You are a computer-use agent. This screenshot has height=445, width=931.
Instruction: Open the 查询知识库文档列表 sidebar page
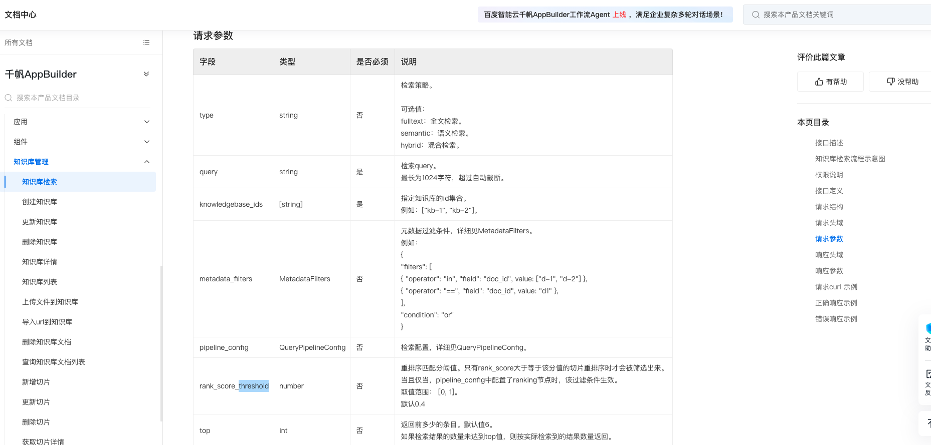click(x=54, y=362)
